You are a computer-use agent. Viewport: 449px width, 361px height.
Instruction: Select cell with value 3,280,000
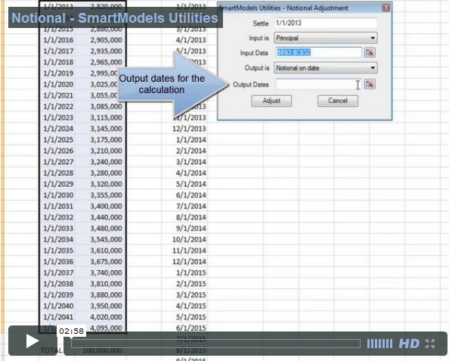tap(101, 173)
